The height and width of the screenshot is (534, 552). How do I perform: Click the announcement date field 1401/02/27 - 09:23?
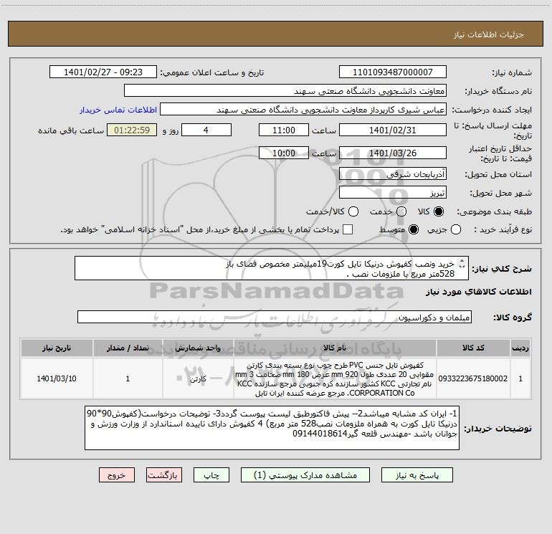[x=103, y=72]
